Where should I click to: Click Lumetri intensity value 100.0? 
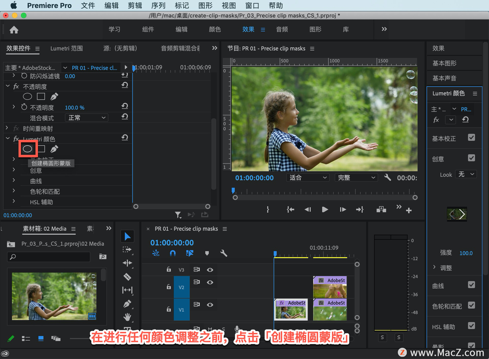coord(466,253)
